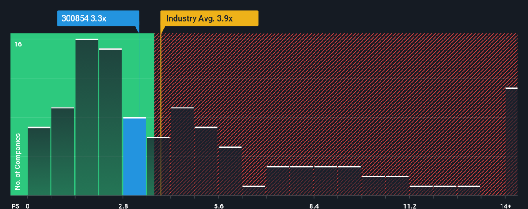Click the blue 300854 3.3x label
Image resolution: width=528 pixels, height=209 pixels.
99,18
